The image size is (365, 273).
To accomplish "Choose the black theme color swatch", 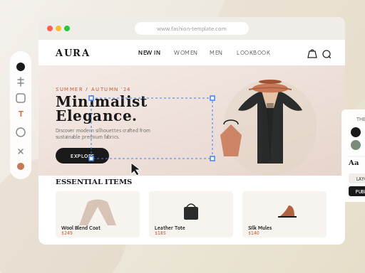I will tap(356, 132).
